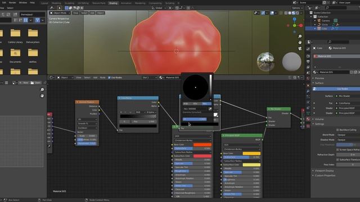
Task: Open the Material properties tab icon
Action: pos(308,119)
